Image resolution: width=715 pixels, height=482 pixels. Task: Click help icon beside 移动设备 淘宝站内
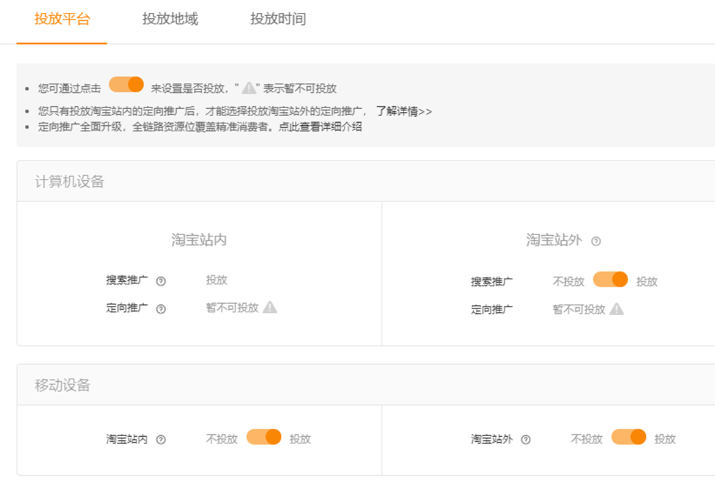(161, 440)
